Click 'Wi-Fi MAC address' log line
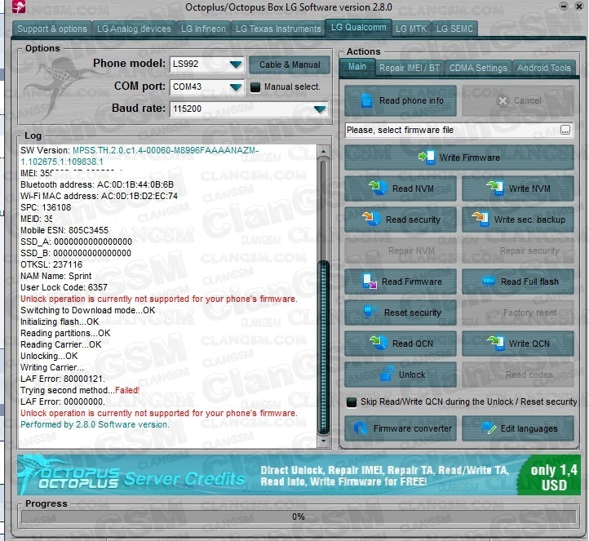 click(x=100, y=196)
